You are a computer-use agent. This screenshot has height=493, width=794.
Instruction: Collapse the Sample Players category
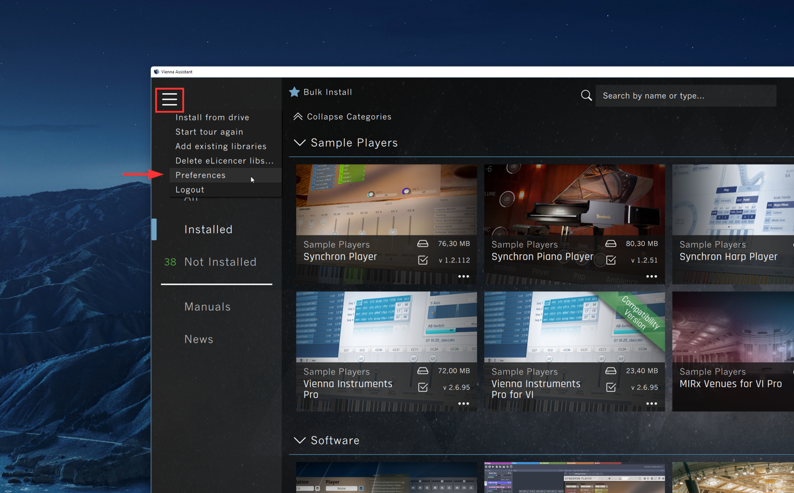[x=299, y=143]
